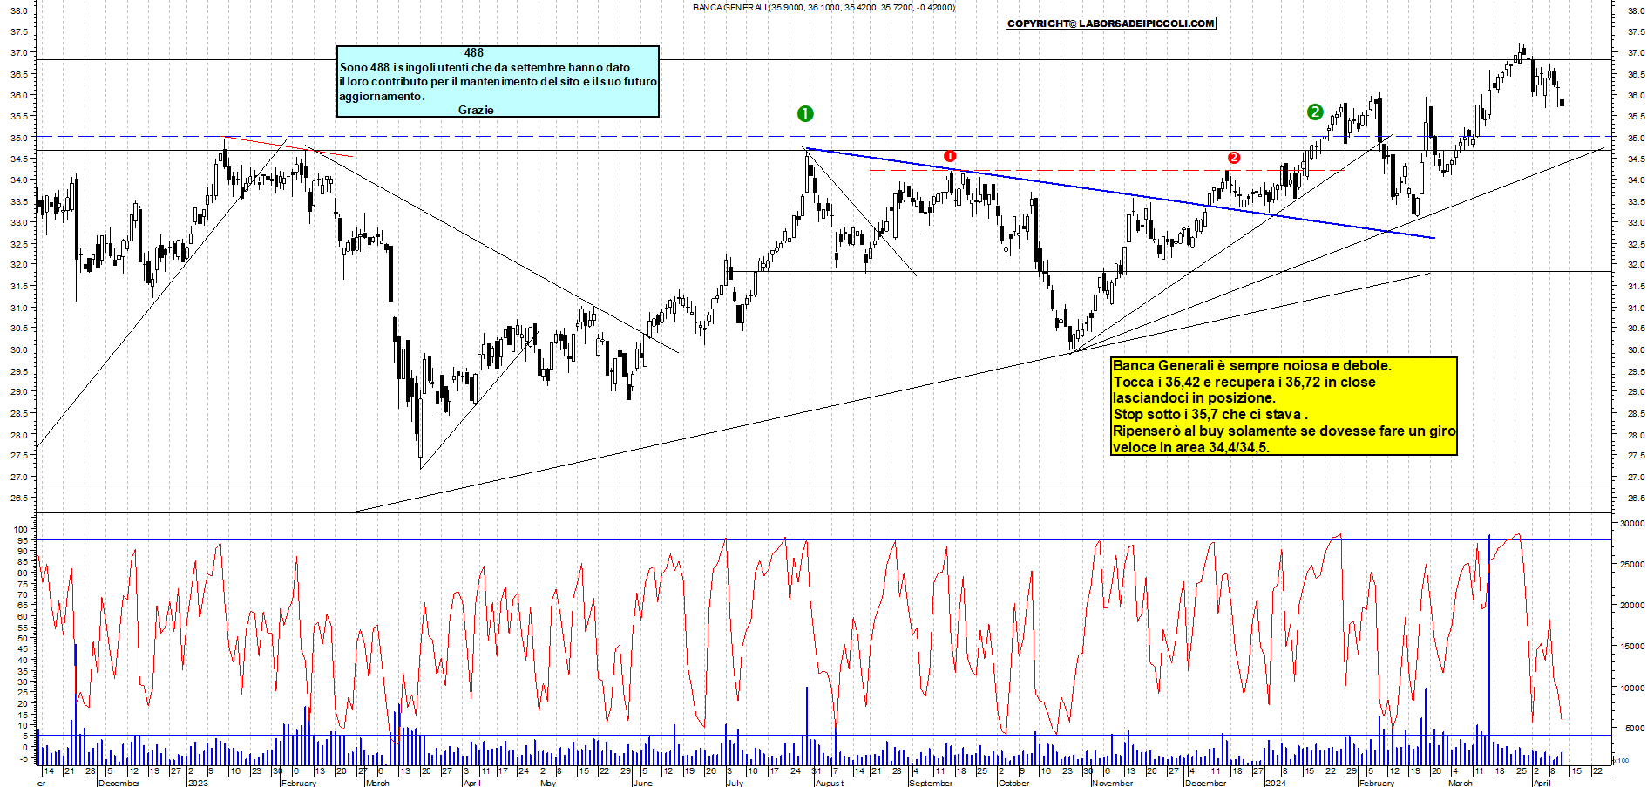
Task: Click the -5 label on the oscillator scale
Action: tap(24, 758)
